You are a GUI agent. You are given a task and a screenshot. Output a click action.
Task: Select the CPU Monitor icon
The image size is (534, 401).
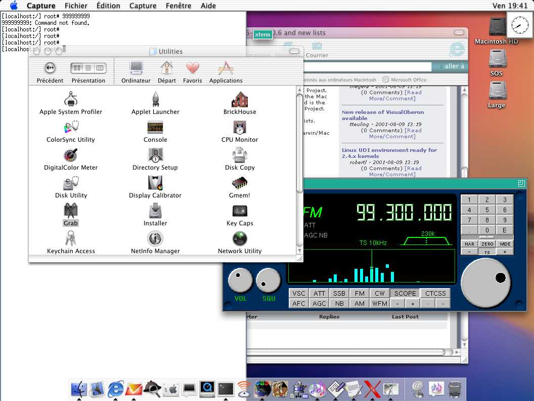point(239,128)
